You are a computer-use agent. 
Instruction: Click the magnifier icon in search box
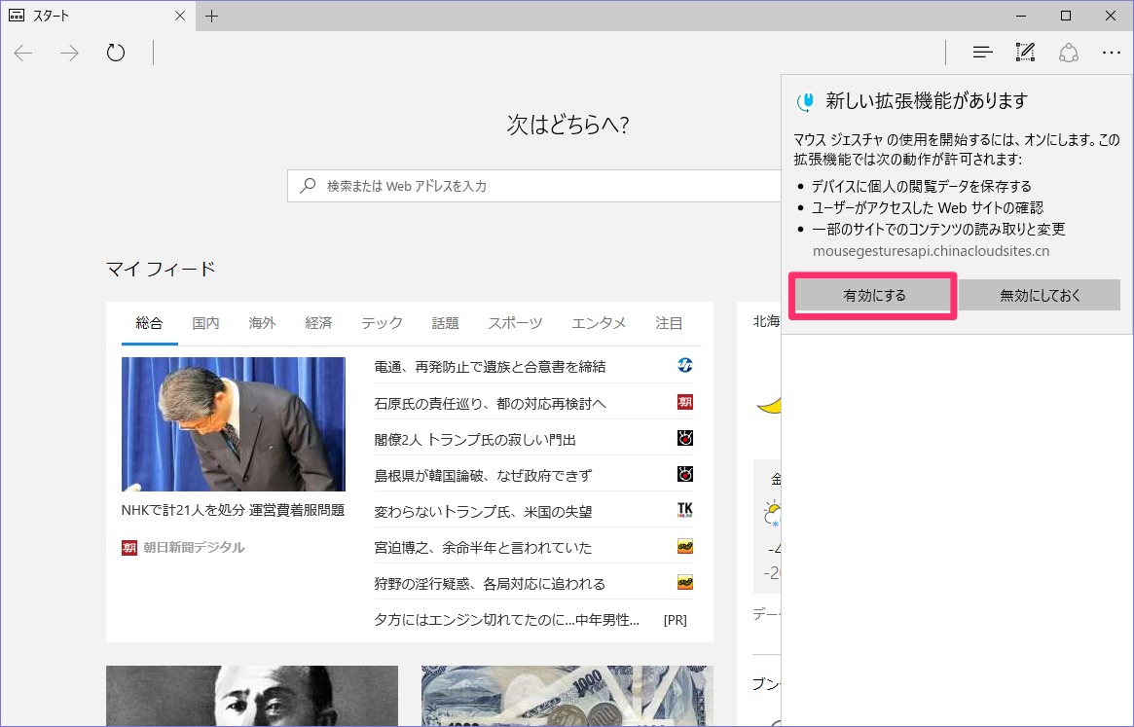309,185
